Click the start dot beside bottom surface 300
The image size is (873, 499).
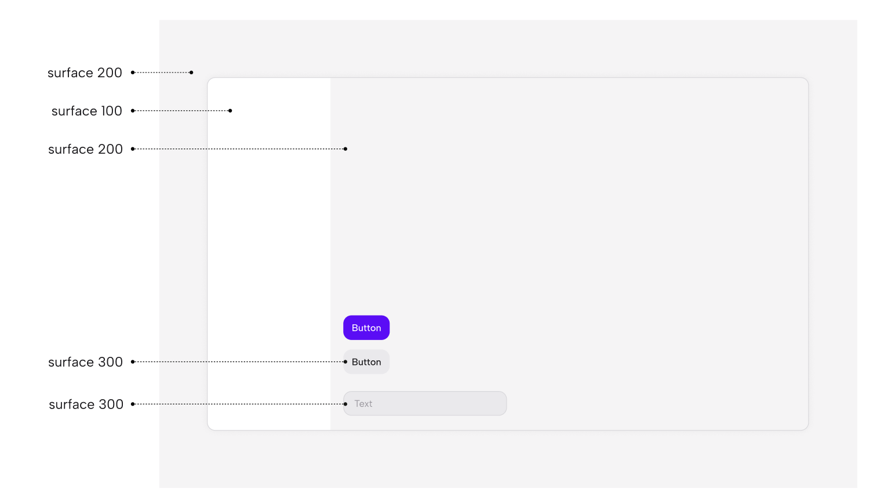coord(133,404)
